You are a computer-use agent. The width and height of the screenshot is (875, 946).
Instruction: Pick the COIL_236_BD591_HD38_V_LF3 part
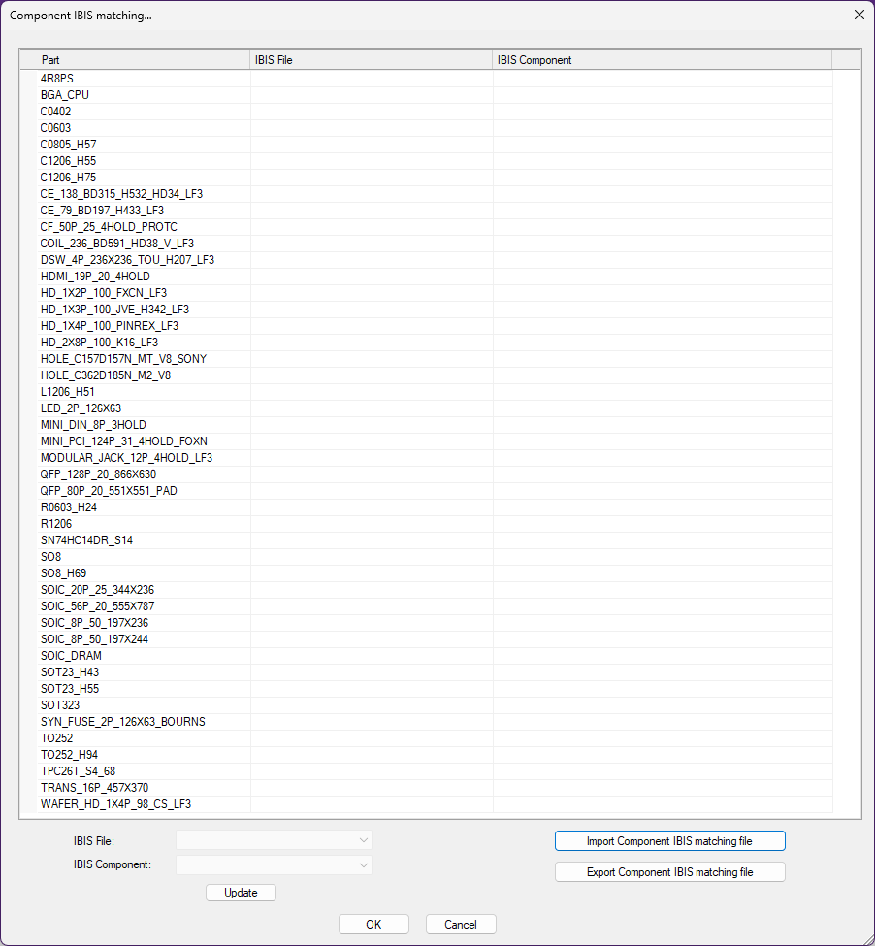pyautogui.click(x=117, y=244)
